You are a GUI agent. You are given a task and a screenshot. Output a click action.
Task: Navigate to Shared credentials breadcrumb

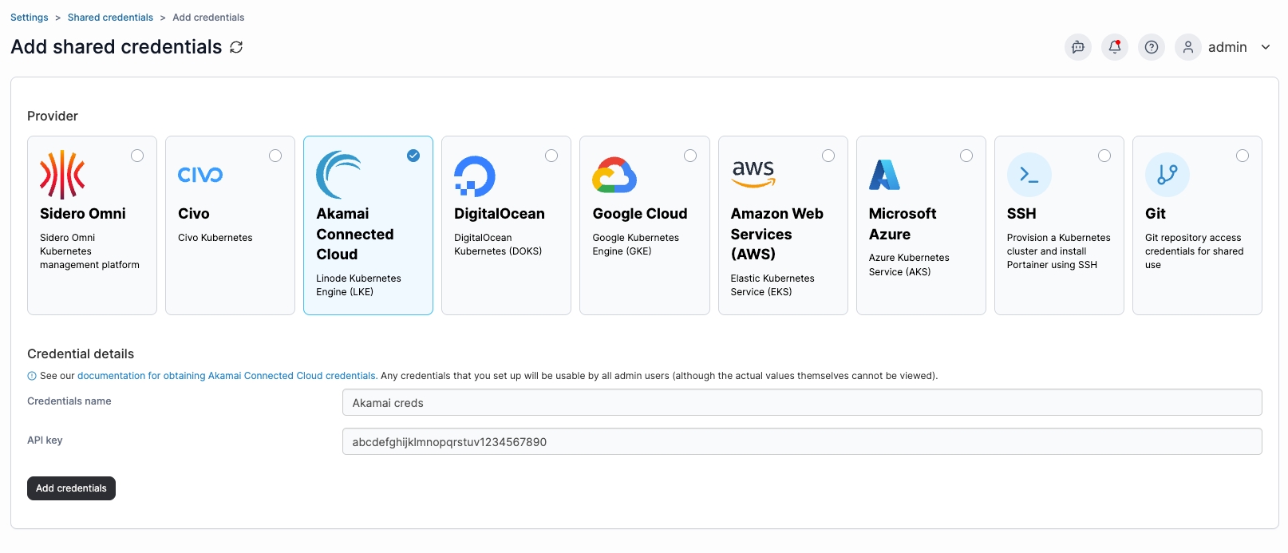click(110, 18)
